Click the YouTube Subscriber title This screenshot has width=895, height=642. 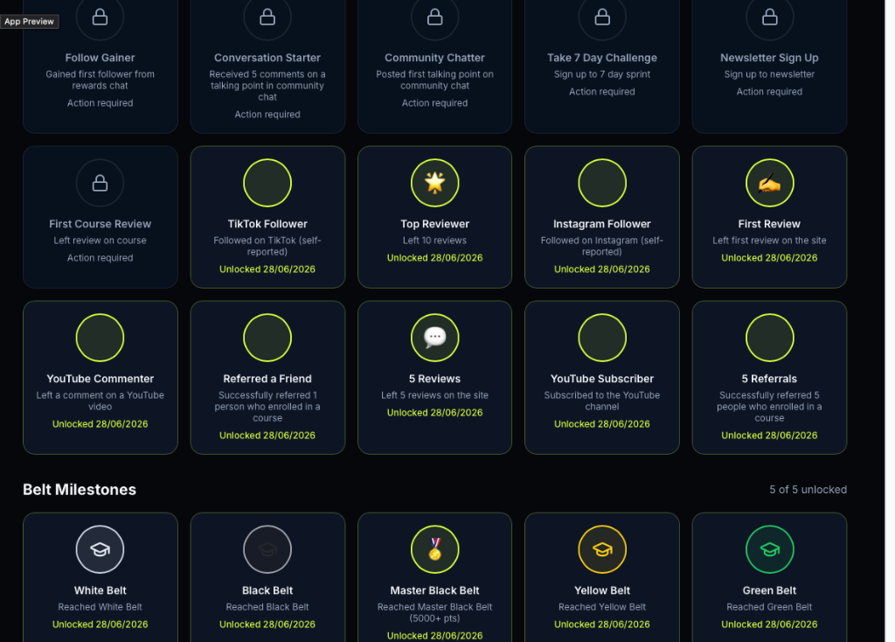602,379
